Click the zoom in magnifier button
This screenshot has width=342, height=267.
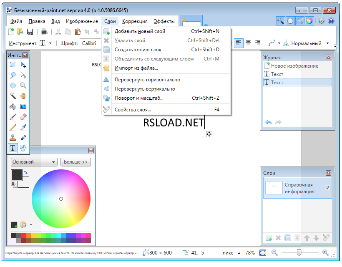(325, 252)
